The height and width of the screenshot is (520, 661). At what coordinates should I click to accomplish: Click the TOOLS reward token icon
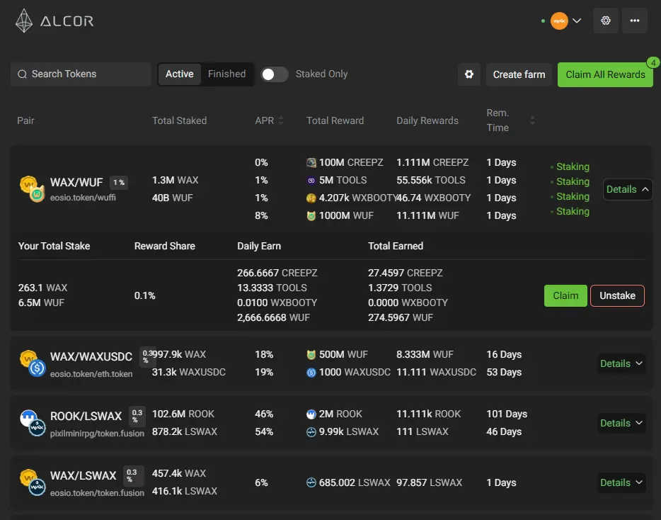point(311,180)
